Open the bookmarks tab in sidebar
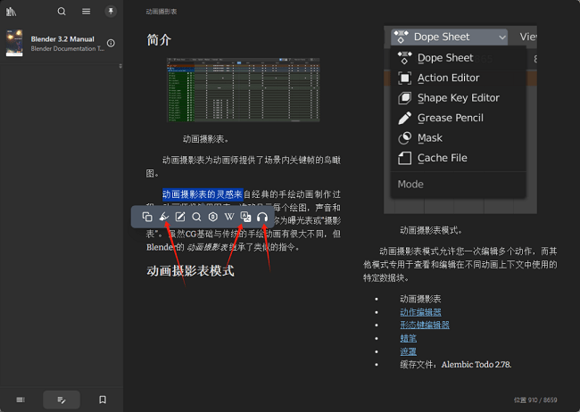Screen dimensions: 580x412 click(x=103, y=400)
